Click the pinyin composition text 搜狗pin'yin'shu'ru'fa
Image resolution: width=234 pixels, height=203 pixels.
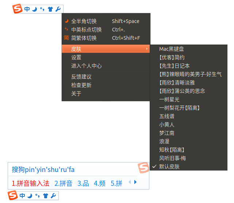(43, 169)
